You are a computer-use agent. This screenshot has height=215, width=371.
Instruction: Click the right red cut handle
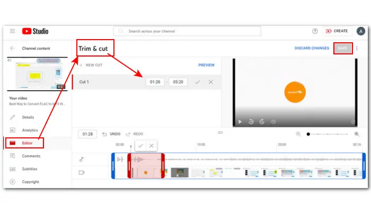pyautogui.click(x=163, y=166)
